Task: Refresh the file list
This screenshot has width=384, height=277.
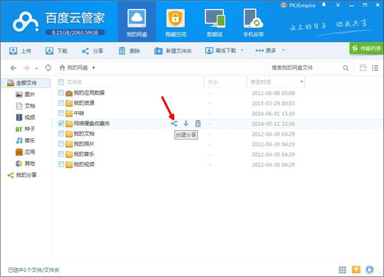Action: pos(48,68)
